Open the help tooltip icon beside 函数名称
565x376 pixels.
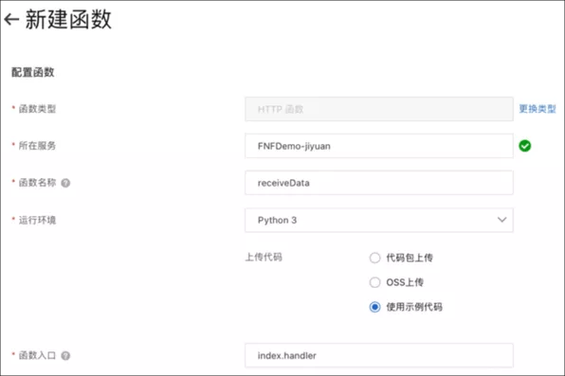click(65, 183)
